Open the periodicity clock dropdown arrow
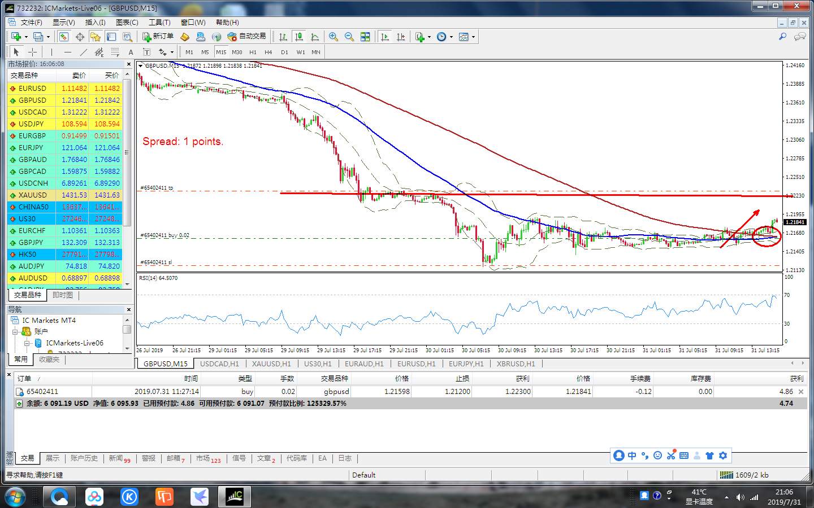814x508 pixels. [x=451, y=37]
